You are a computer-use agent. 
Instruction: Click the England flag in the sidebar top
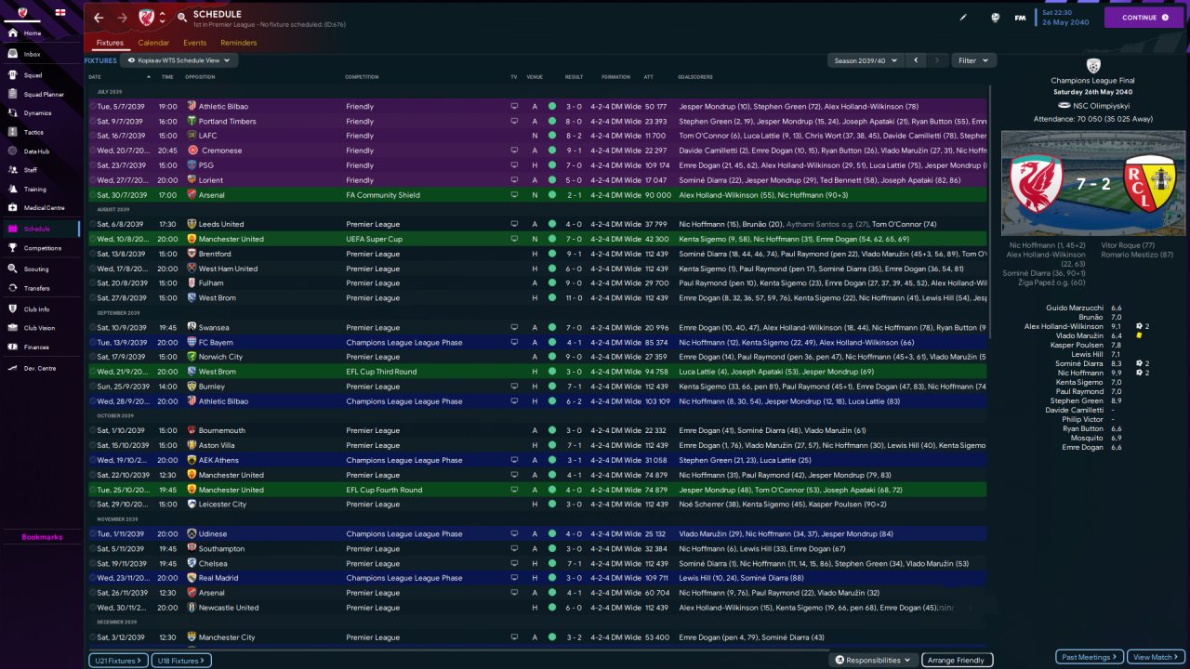[60, 11]
